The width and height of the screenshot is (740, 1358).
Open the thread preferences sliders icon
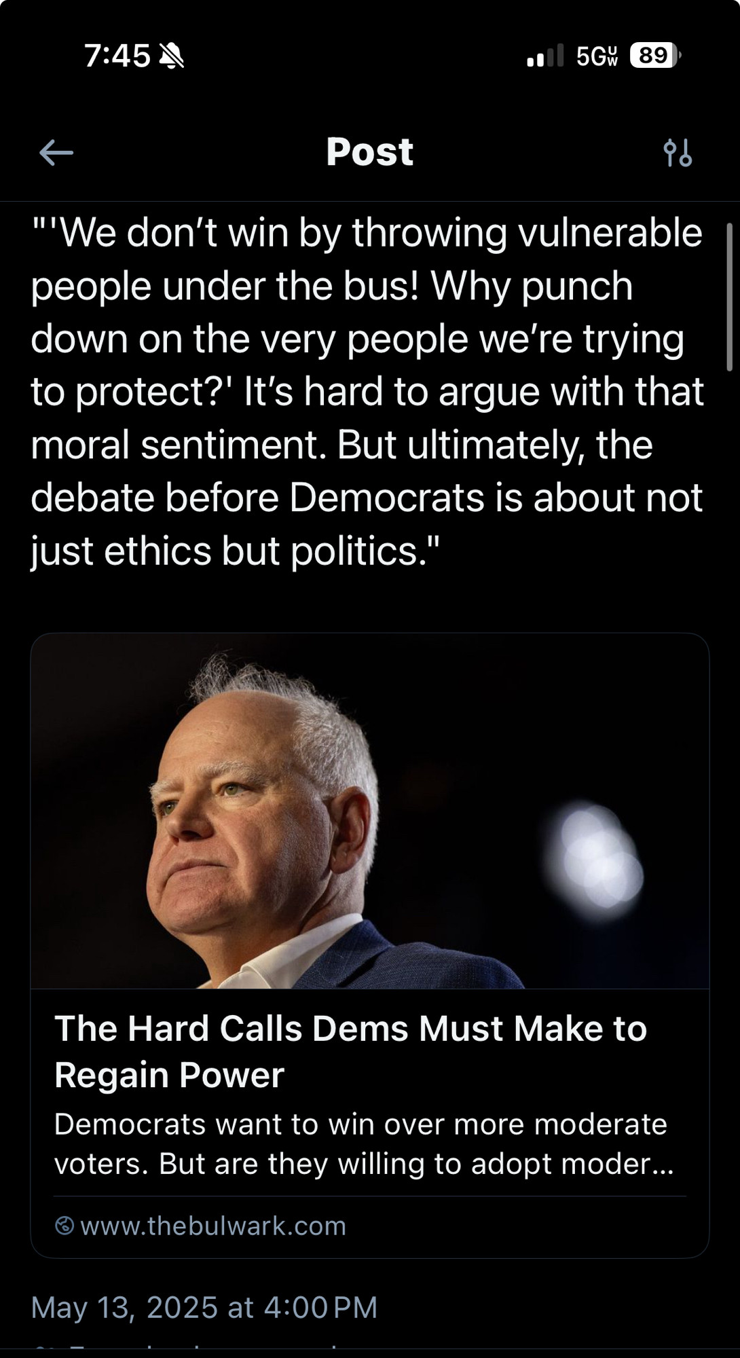point(678,152)
